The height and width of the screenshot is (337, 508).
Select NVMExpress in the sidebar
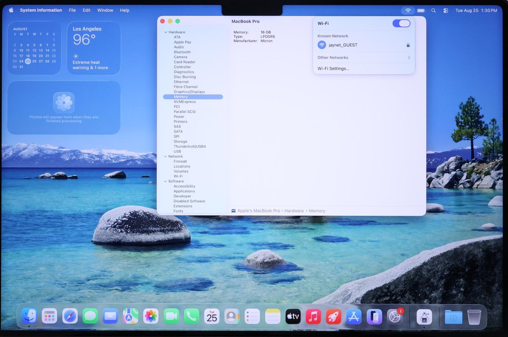click(185, 102)
